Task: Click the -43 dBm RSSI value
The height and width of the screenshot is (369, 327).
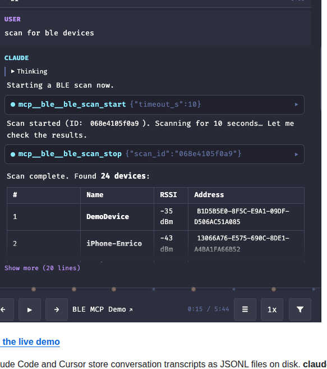Action: pyautogui.click(x=167, y=244)
